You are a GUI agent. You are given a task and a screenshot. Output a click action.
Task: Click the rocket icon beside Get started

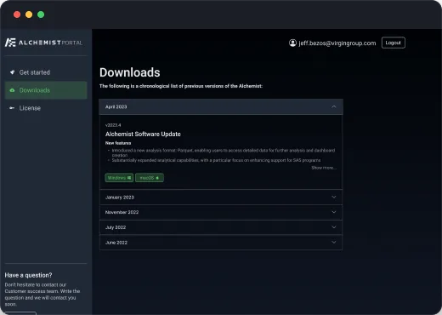(12, 72)
